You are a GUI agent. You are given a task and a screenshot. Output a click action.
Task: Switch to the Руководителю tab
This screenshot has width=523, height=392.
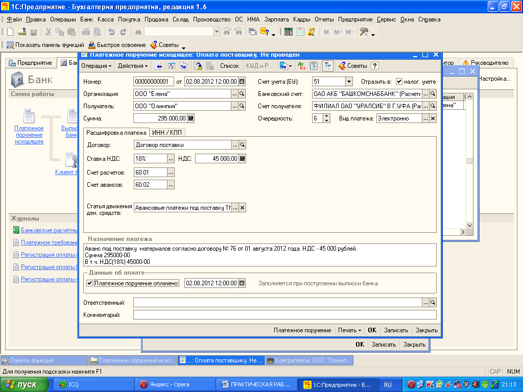coord(485,63)
